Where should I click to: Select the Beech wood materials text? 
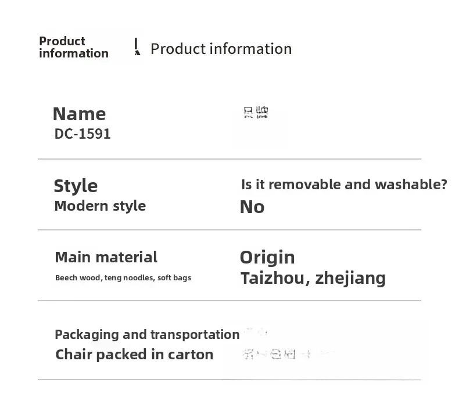click(123, 278)
